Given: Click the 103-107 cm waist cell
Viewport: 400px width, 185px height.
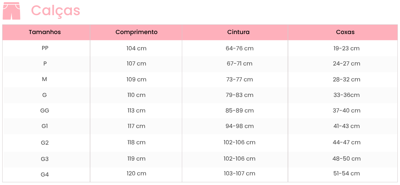Looking at the screenshot, I should [x=240, y=174].
